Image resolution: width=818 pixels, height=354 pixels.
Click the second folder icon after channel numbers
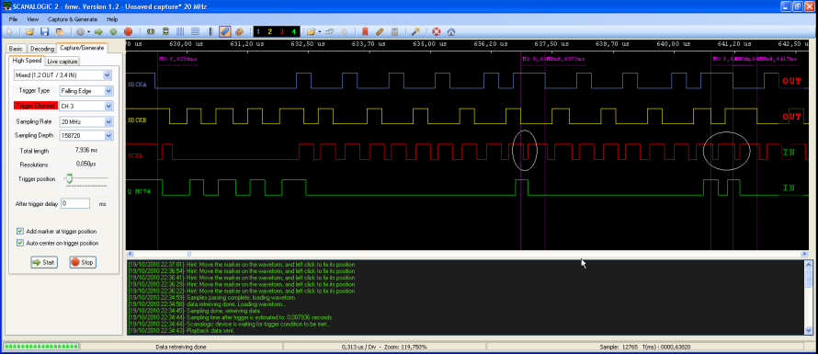pos(311,32)
